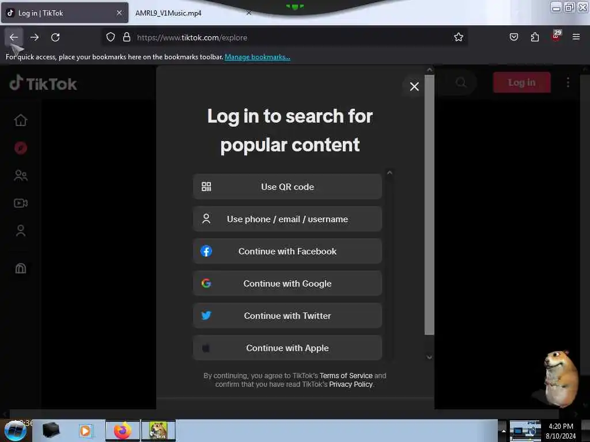This screenshot has width=590, height=442.
Task: Click the URL address bar field
Action: click(x=285, y=37)
